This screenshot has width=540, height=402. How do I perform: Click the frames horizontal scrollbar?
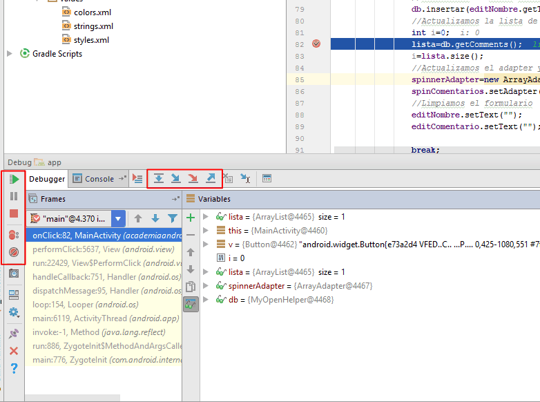pos(73,398)
